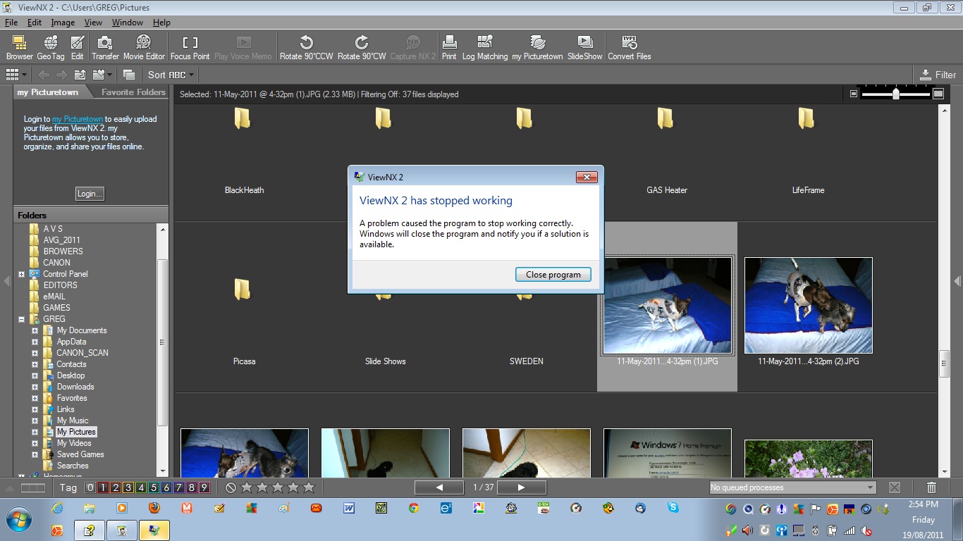
Task: Open the Convert Files tool
Action: 630,47
